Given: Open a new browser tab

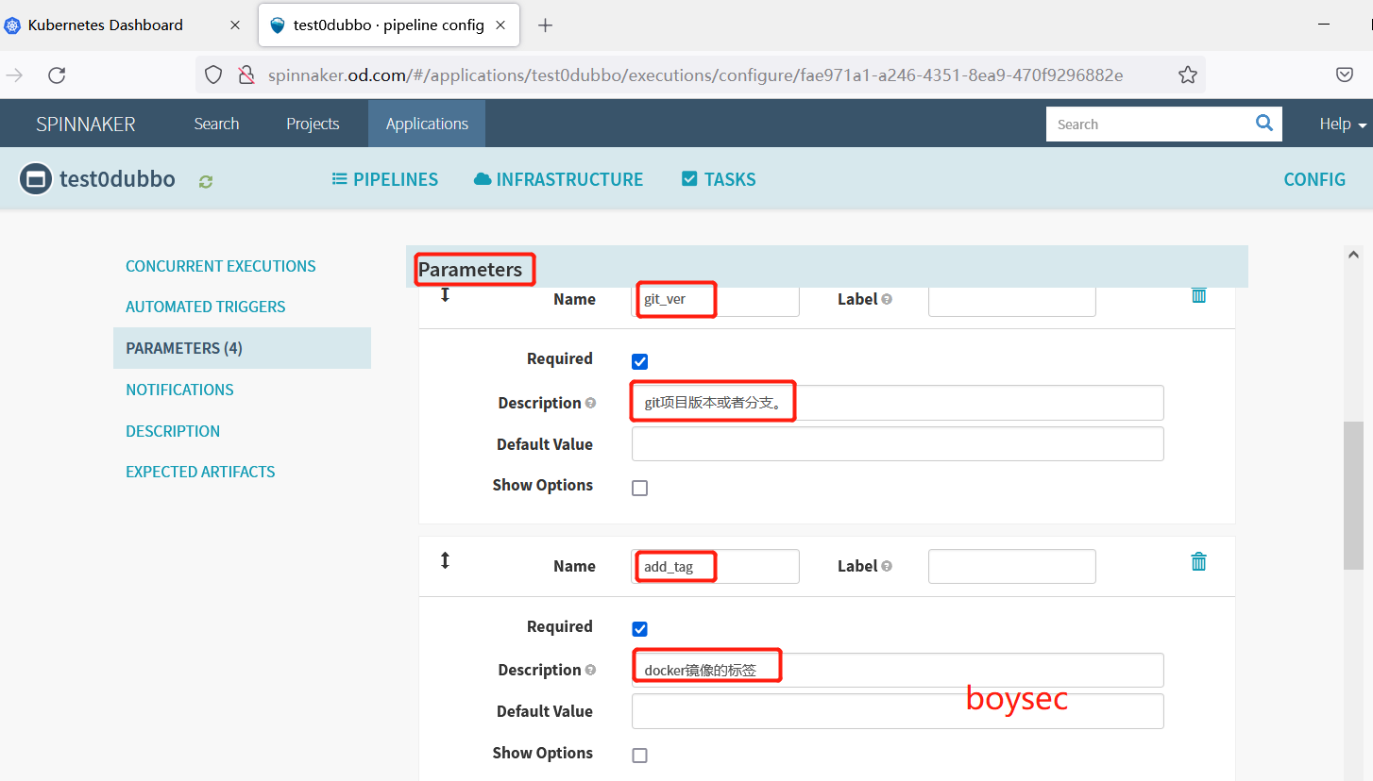Looking at the screenshot, I should pos(545,25).
